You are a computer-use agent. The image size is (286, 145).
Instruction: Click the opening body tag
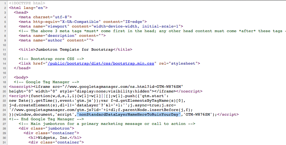coord(21,77)
